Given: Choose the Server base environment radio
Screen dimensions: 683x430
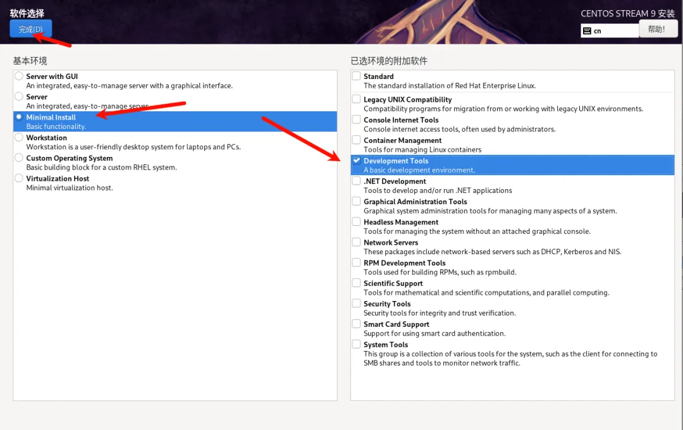Looking at the screenshot, I should (x=19, y=96).
